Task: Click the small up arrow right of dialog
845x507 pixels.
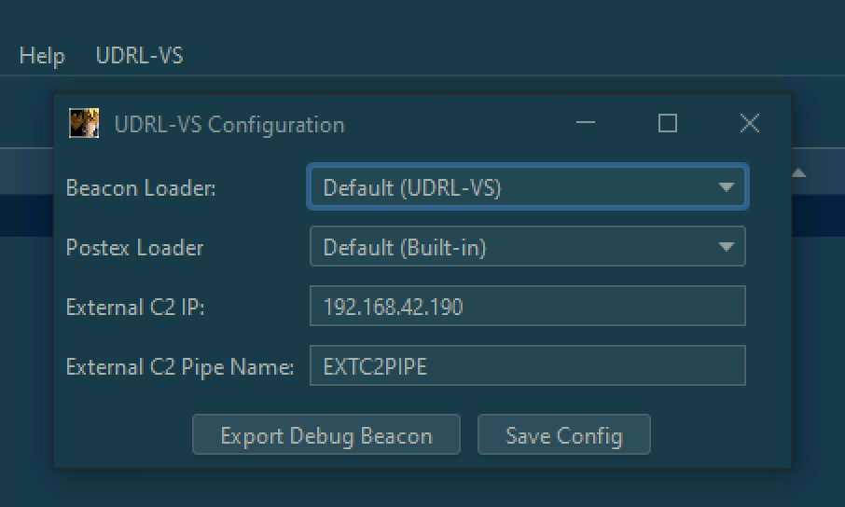Action: pos(799,173)
